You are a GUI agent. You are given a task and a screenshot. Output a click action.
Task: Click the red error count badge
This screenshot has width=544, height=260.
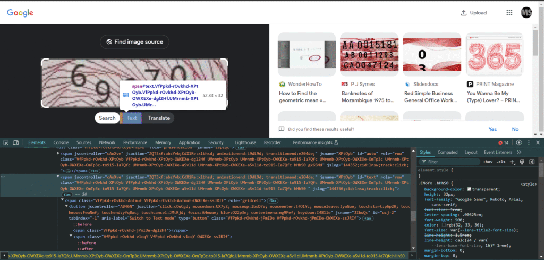coord(504,142)
